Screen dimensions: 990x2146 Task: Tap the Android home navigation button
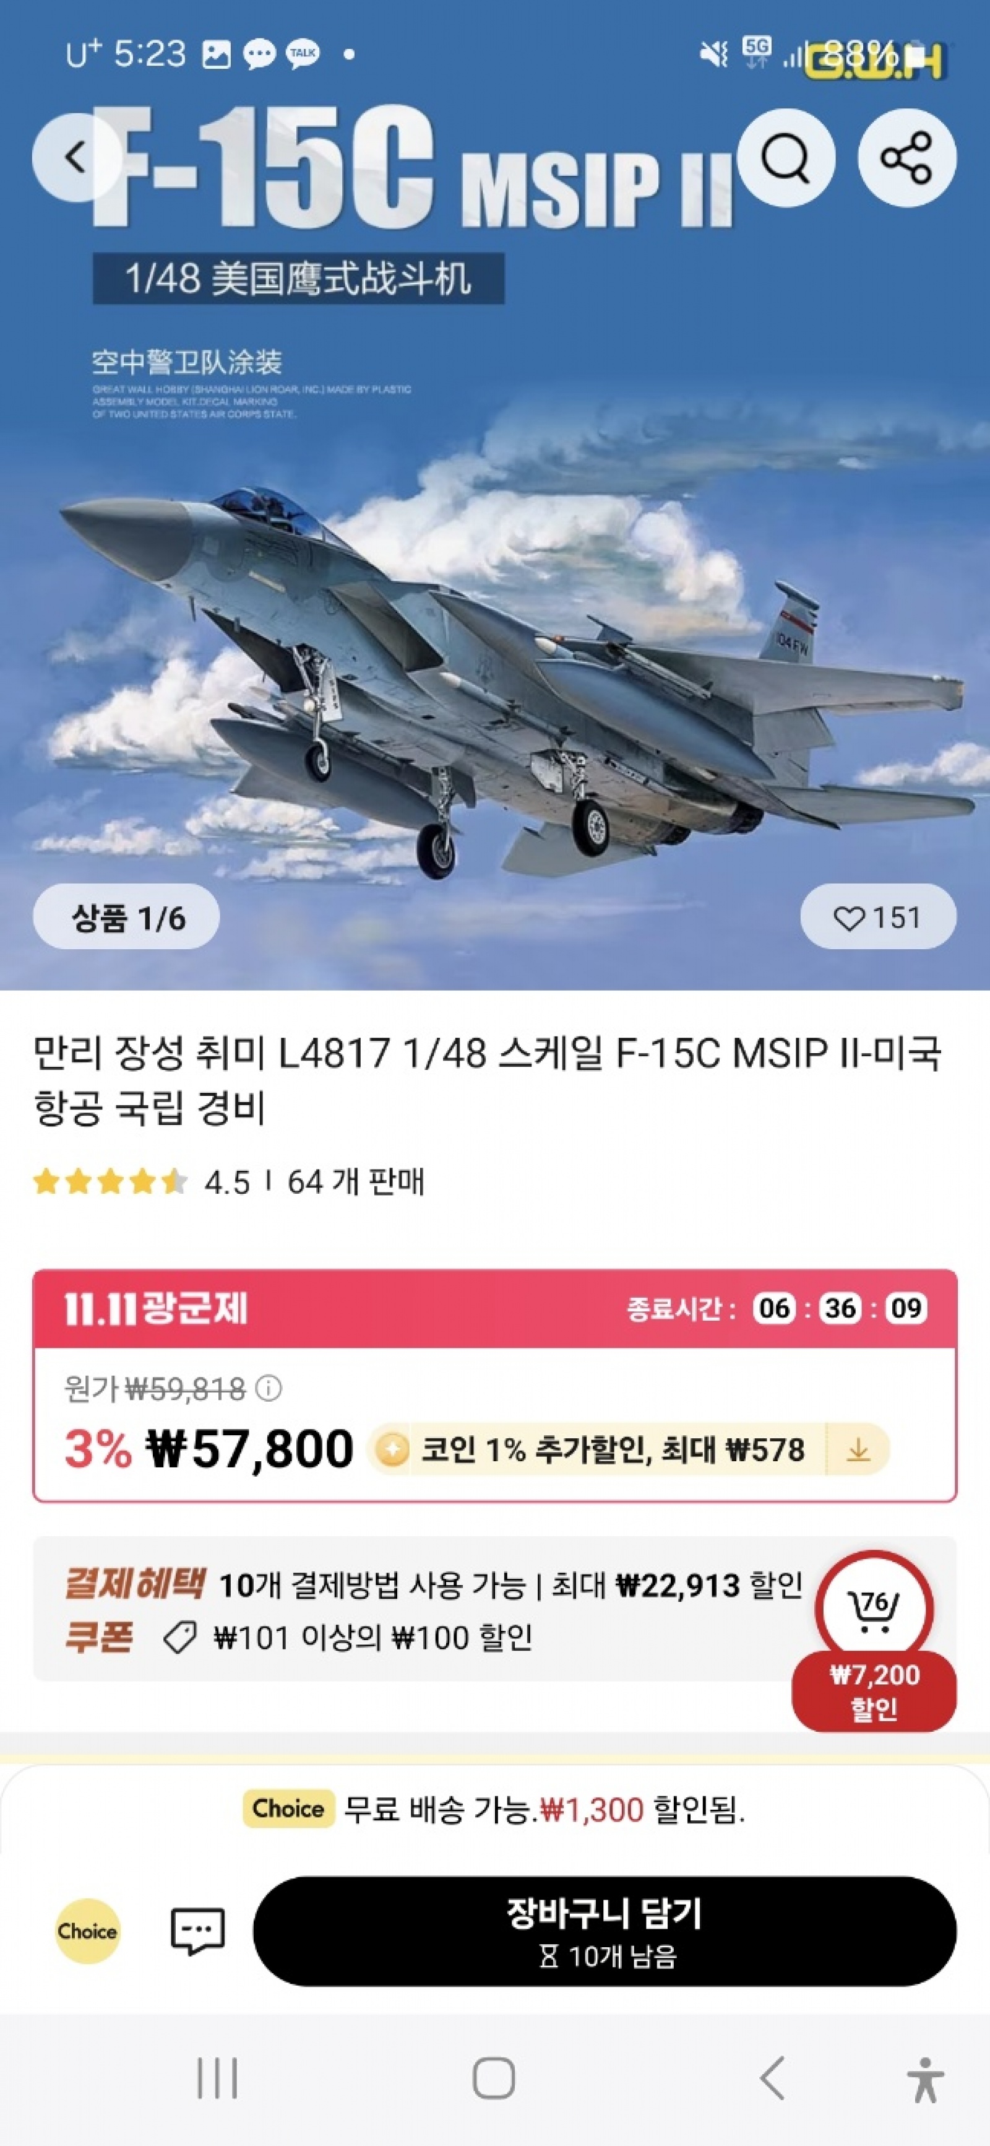point(494,2078)
